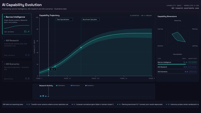Toggle the Publications legend item
This screenshot has width=201, height=113.
pyautogui.click(x=61, y=86)
